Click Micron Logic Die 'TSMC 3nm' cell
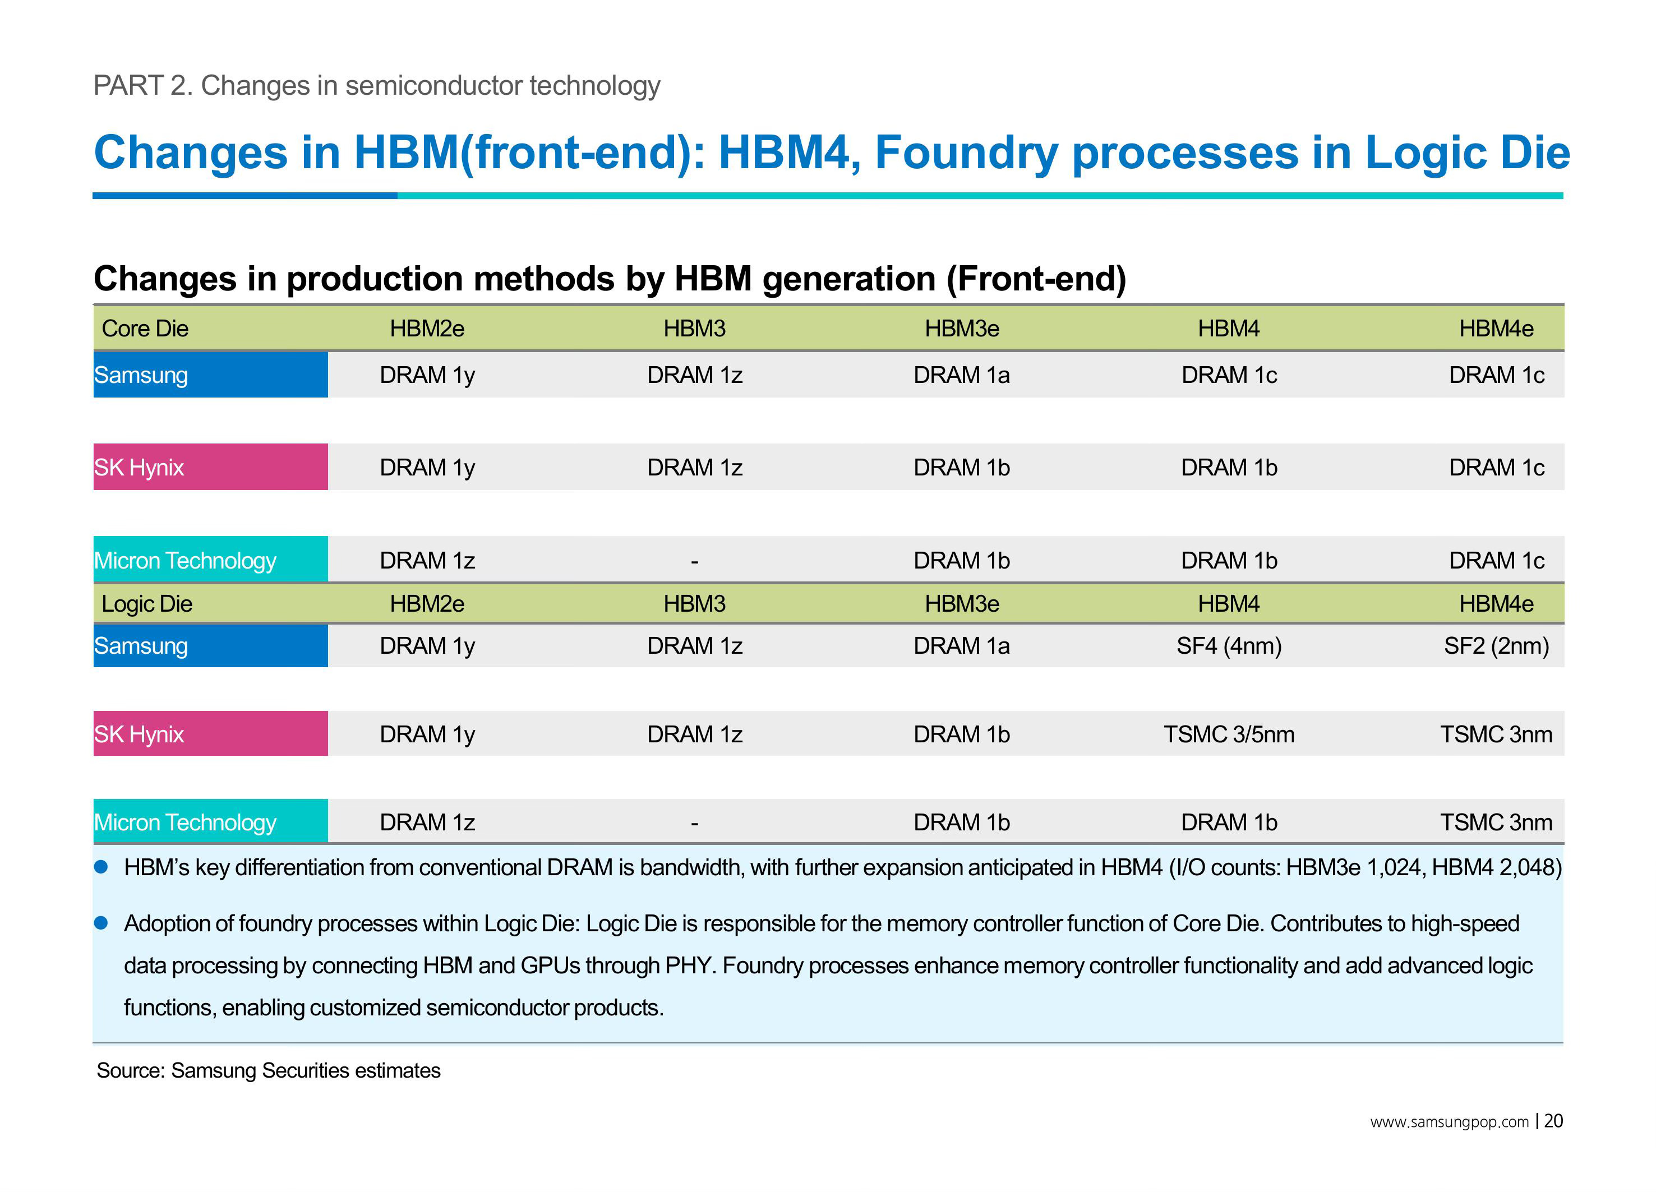 pos(1496,823)
